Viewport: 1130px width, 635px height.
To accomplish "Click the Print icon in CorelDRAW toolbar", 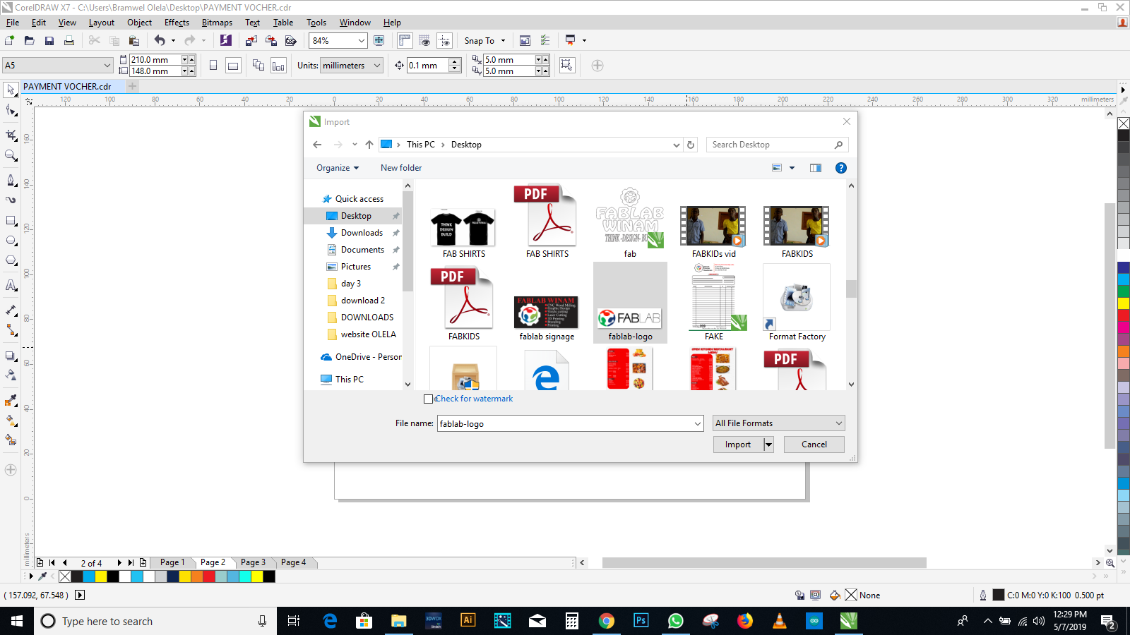I will point(69,41).
